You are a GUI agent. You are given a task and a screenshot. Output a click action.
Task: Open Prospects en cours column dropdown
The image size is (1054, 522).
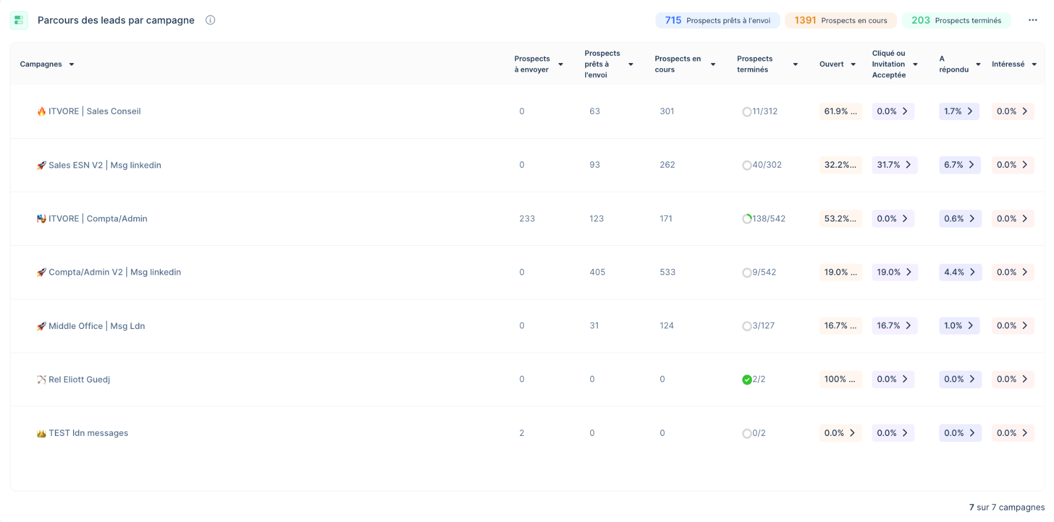pos(713,64)
